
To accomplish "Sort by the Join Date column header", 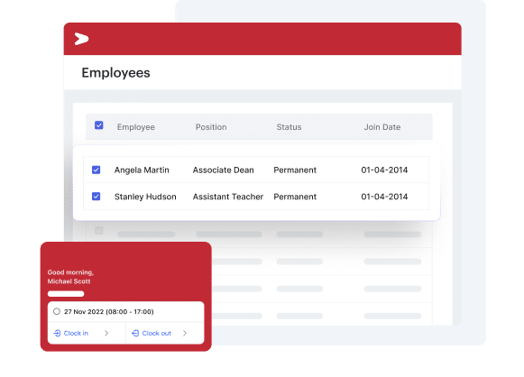I will tap(382, 127).
